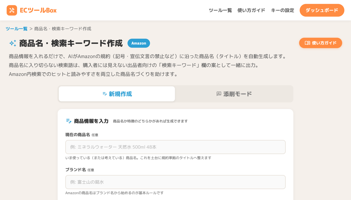
Task: Go to the ダッシュボード
Action: pyautogui.click(x=322, y=10)
